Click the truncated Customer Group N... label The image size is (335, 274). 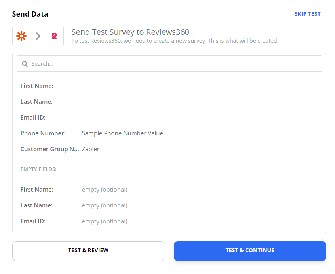(50, 149)
